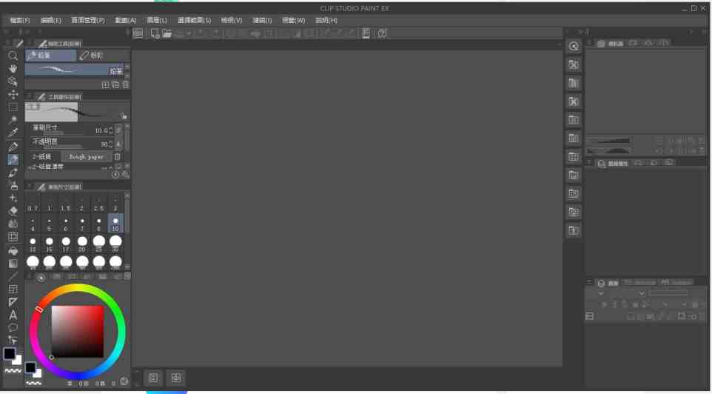Click the Rough paper texture button
The width and height of the screenshot is (712, 394).
[x=87, y=157]
